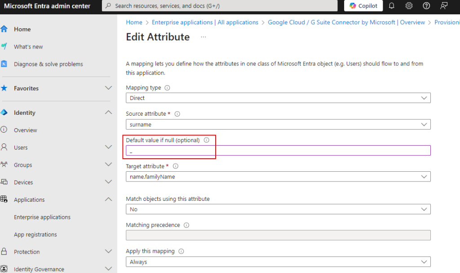The width and height of the screenshot is (460, 273).
Task: Click the ellipsis beside Edit Attribute title
Action: point(203,37)
